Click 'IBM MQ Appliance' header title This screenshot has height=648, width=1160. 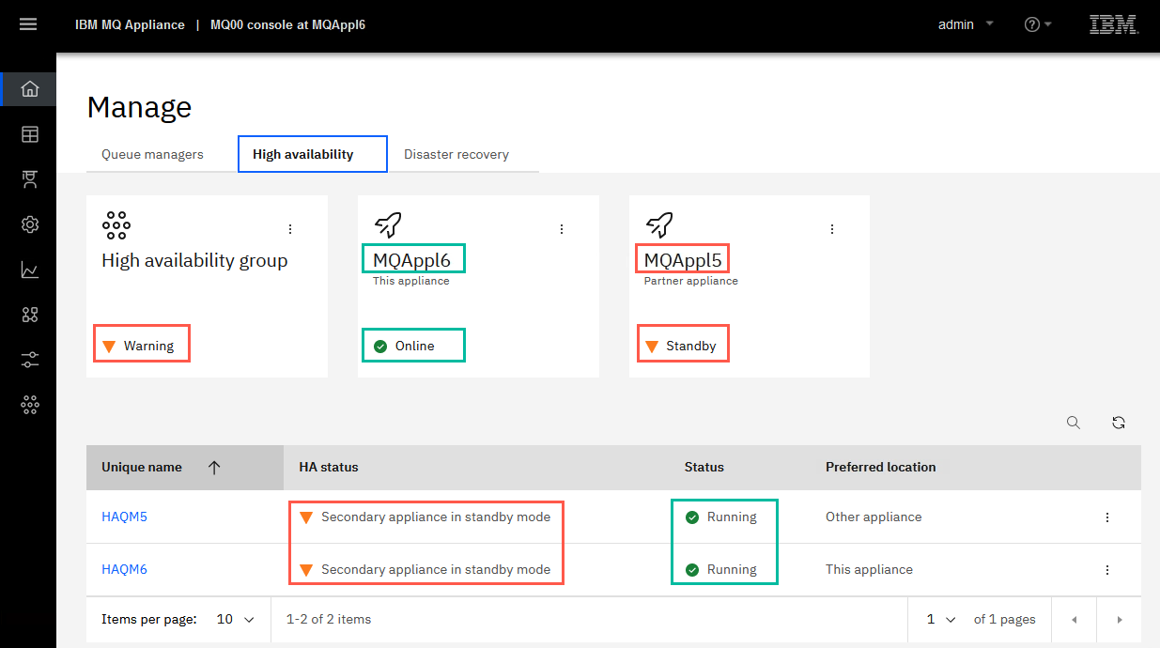pyautogui.click(x=130, y=24)
